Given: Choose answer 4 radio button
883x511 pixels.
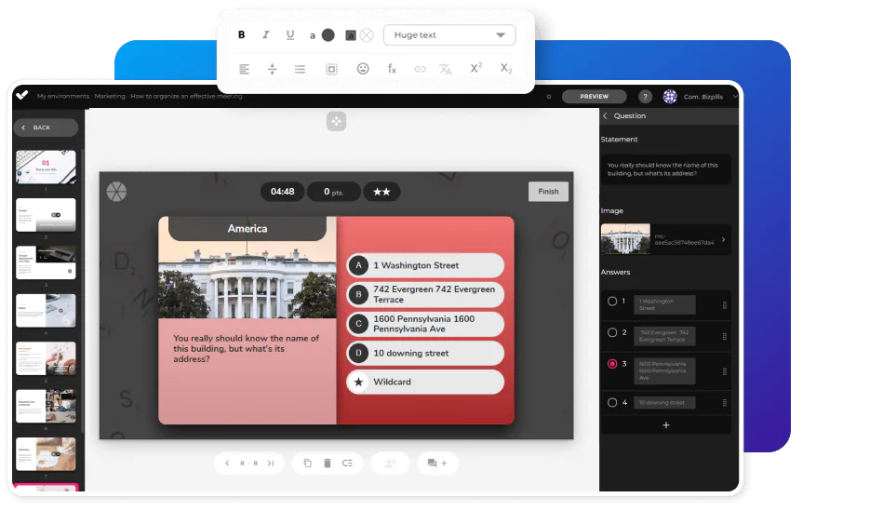Looking at the screenshot, I should point(611,403).
